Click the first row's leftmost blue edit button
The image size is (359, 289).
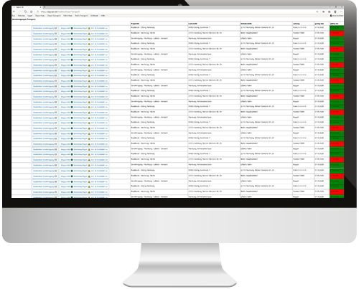(45, 28)
